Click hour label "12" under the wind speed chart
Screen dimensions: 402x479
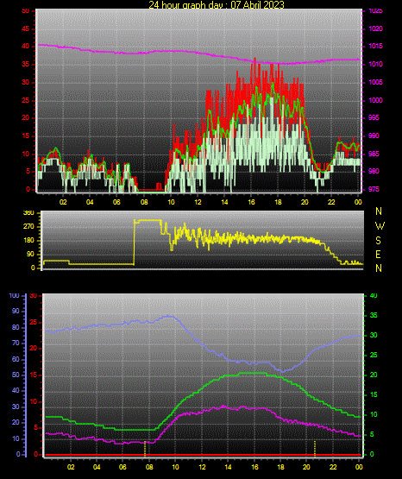pos(198,202)
